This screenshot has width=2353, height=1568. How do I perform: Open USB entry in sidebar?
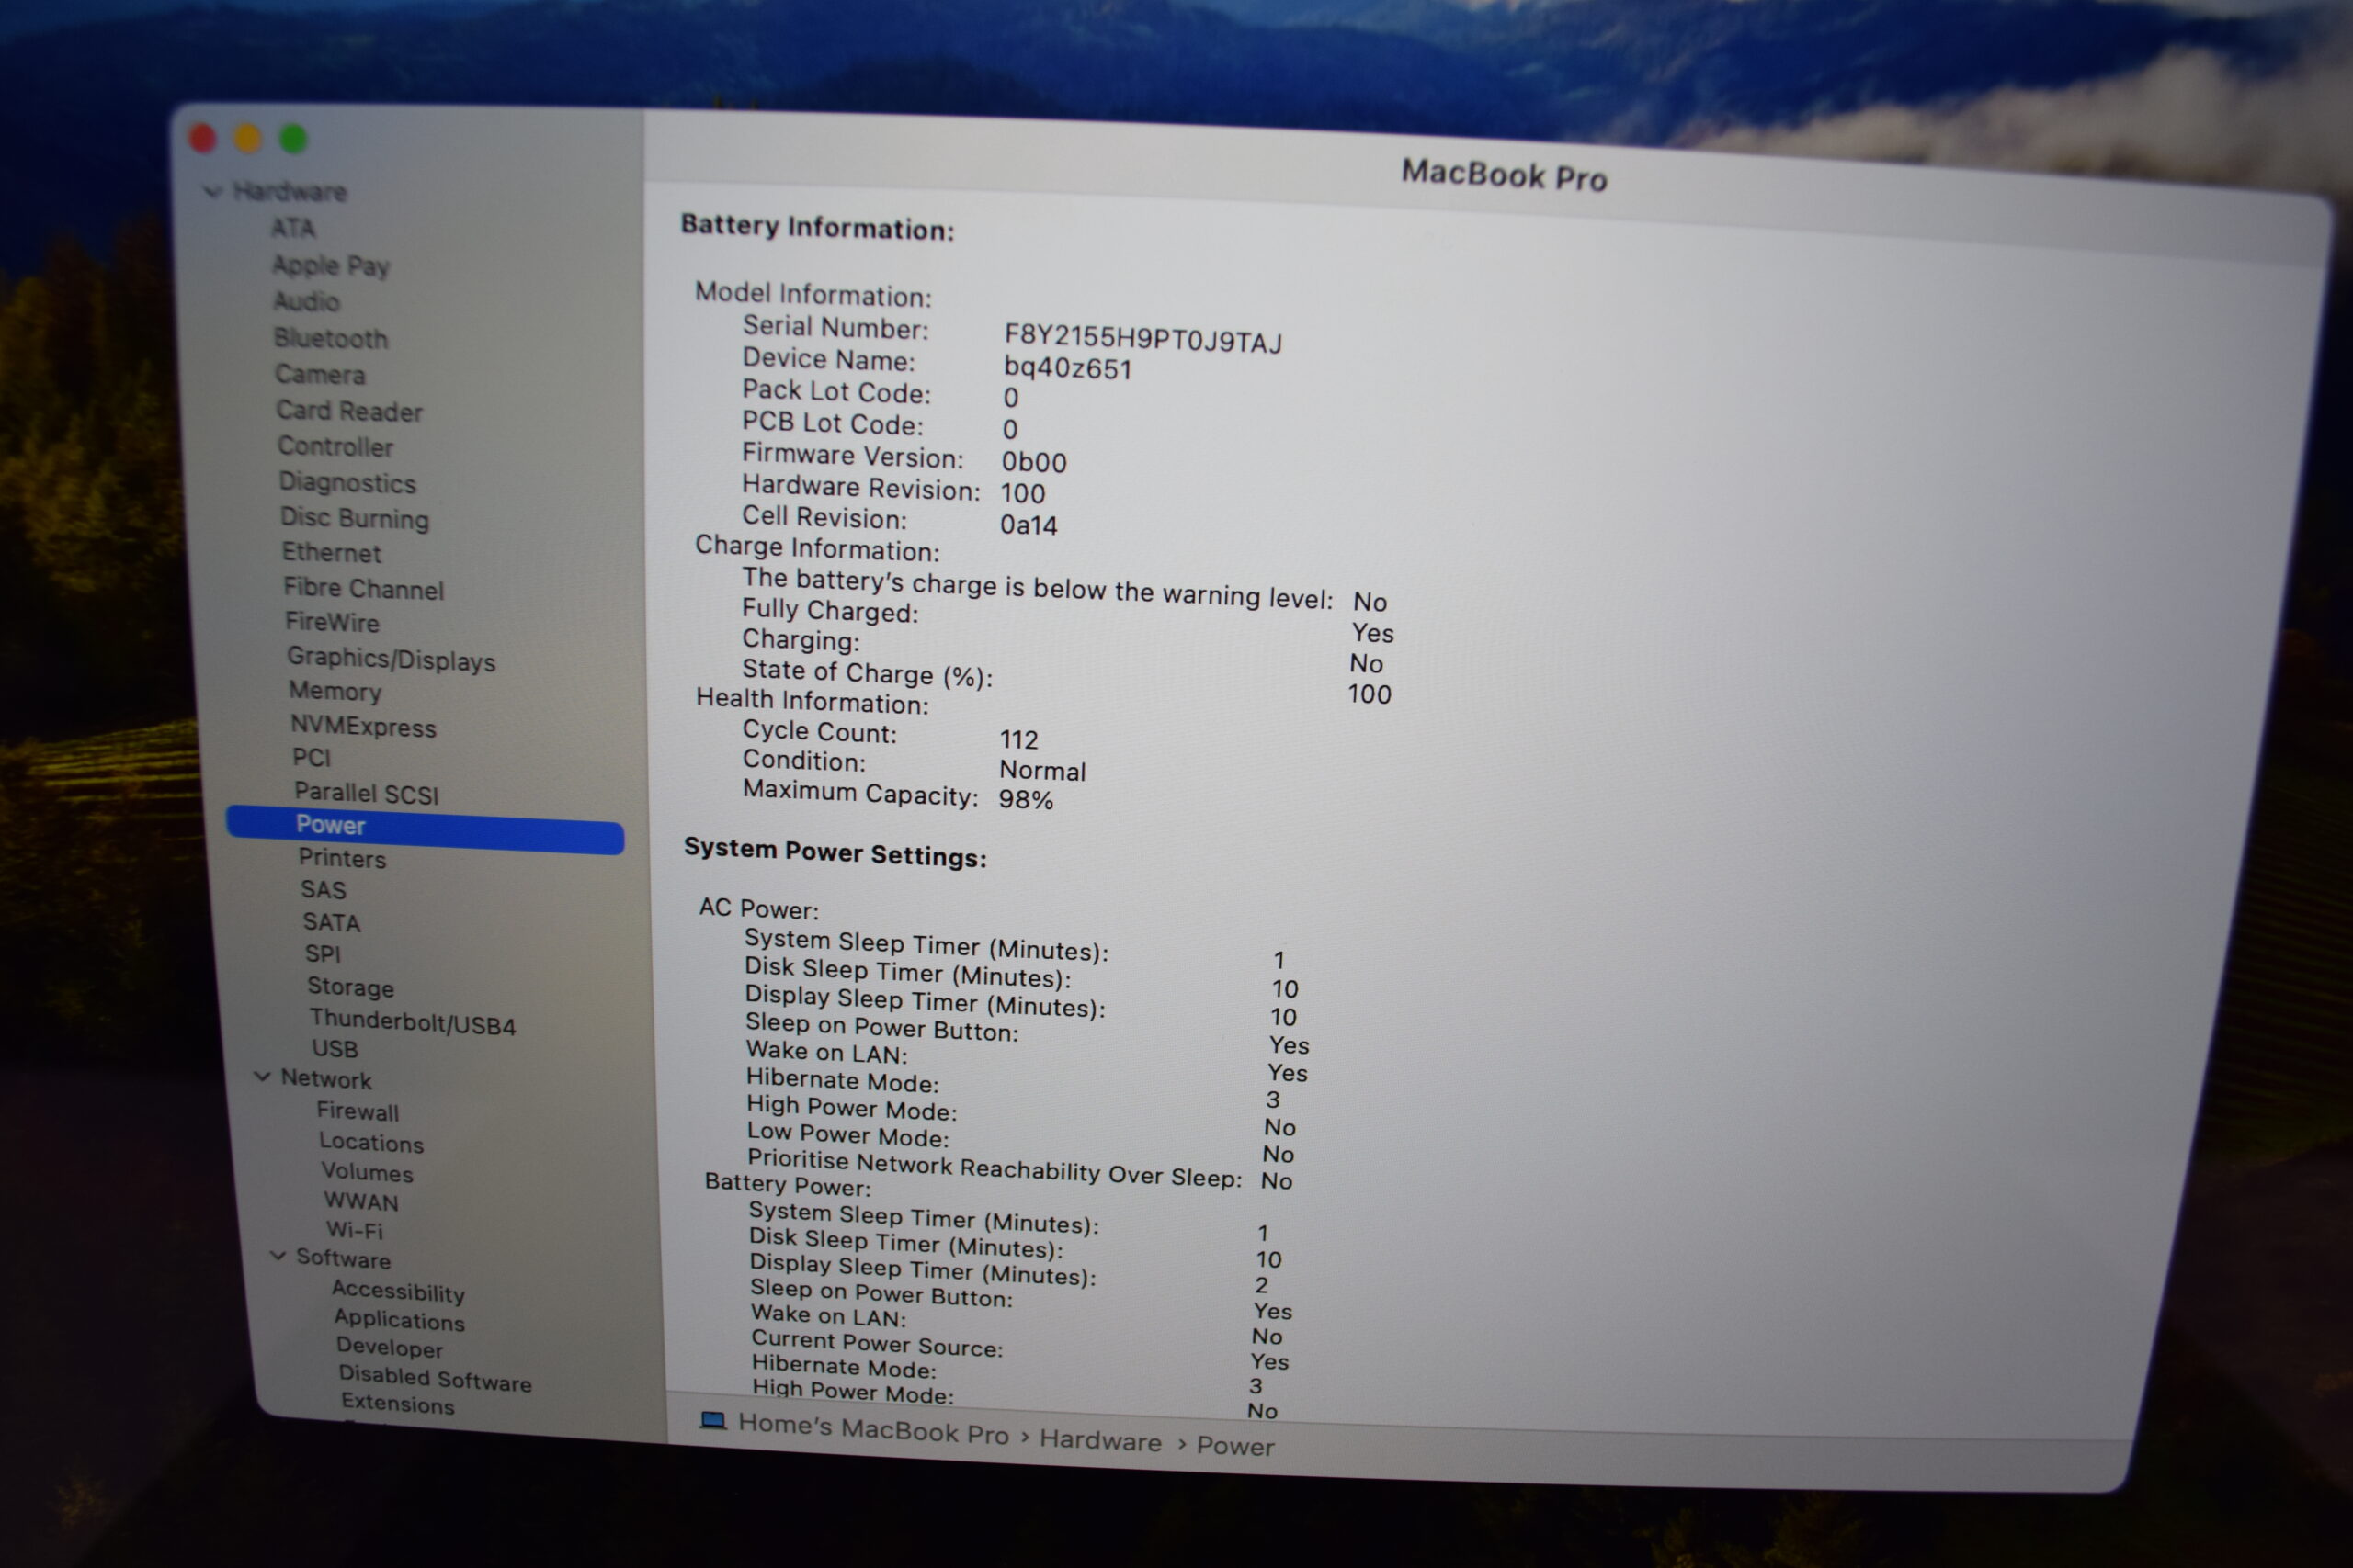pyautogui.click(x=335, y=1048)
